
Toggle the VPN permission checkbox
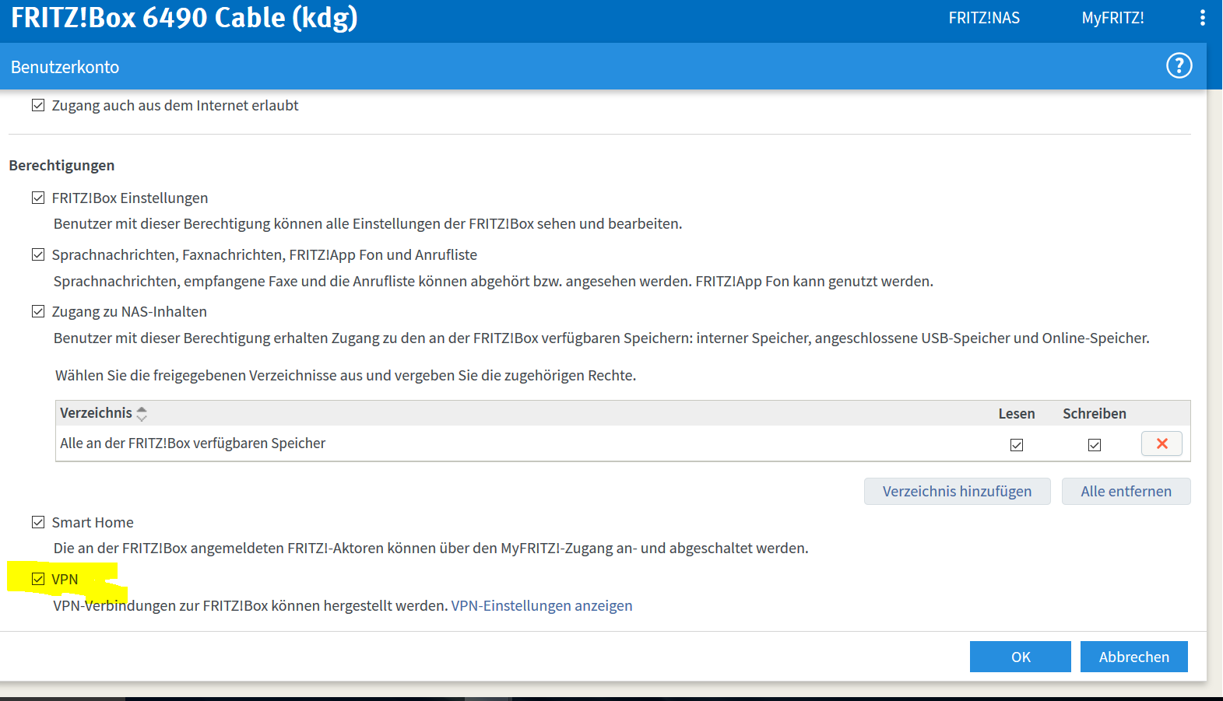pyautogui.click(x=38, y=579)
